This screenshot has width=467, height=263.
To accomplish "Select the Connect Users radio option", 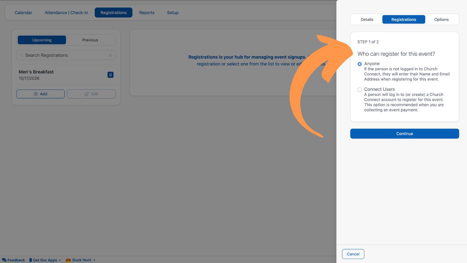I will [x=360, y=90].
